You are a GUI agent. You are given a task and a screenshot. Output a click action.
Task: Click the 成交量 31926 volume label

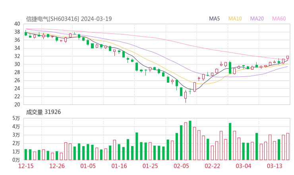(43, 112)
